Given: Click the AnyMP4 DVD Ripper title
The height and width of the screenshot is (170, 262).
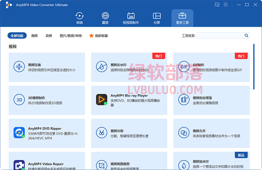Looking at the screenshot, I should click(45, 128).
